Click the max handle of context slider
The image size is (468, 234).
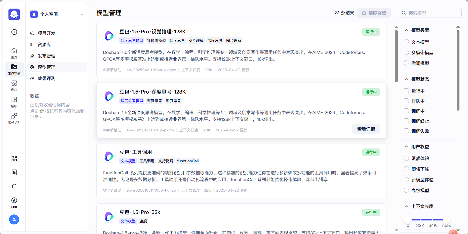[447, 220]
